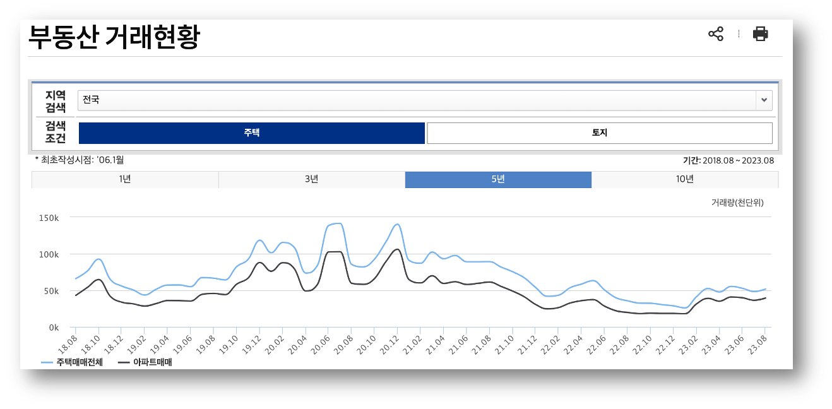Click the 100k y-axis label
Viewport: 832px width, 409px height.
click(x=49, y=254)
